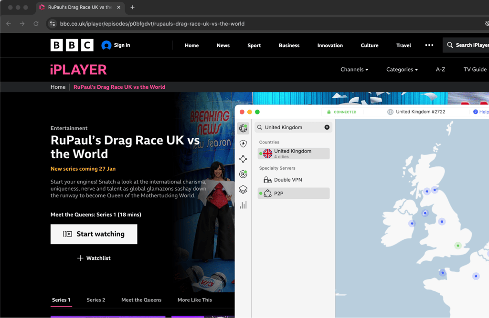Click the CONNECTED status label
The height and width of the screenshot is (318, 489).
coord(345,112)
